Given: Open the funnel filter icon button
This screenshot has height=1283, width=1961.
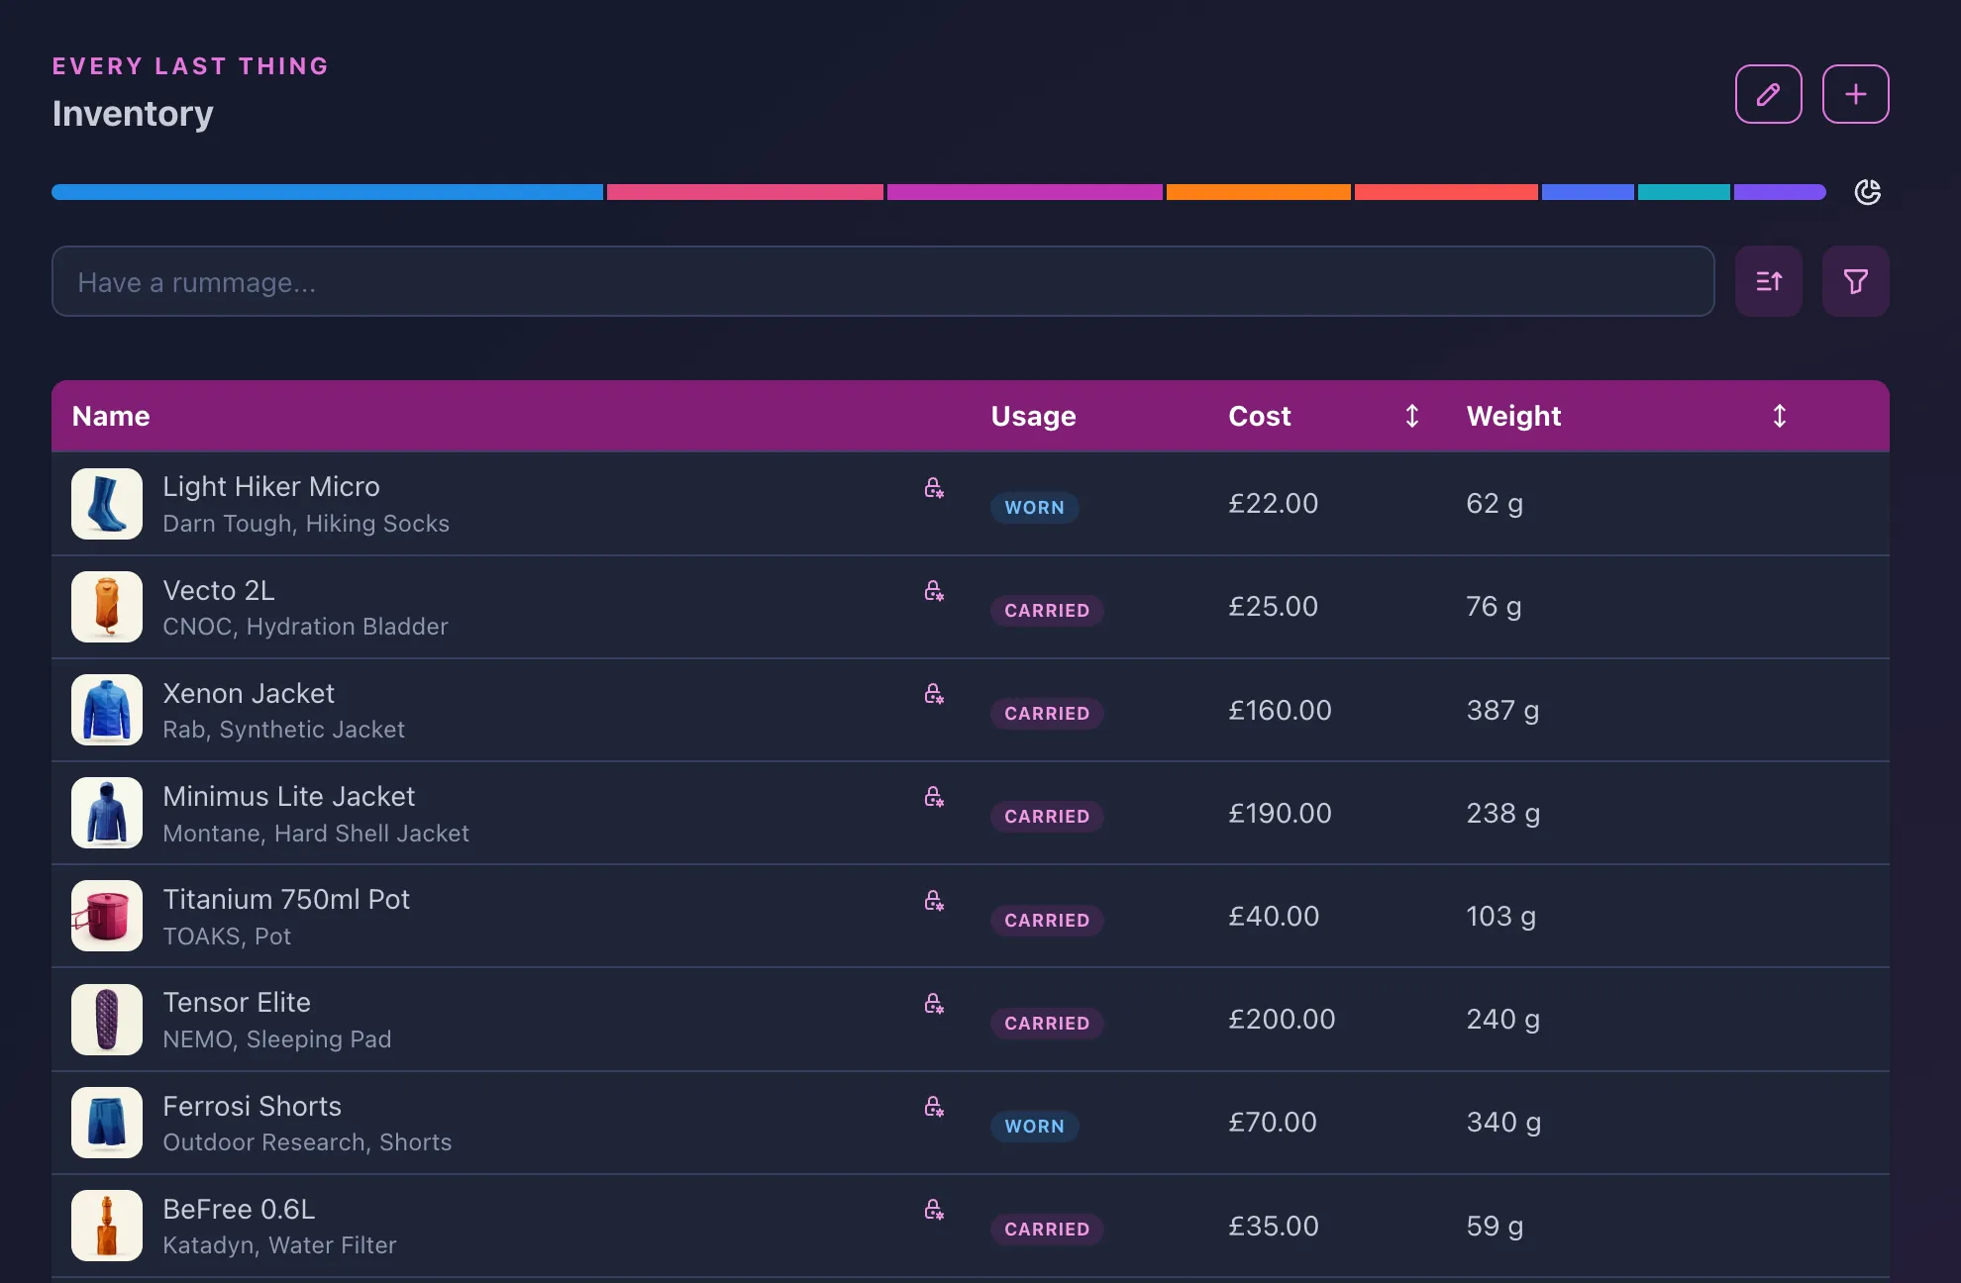Looking at the screenshot, I should click(1855, 281).
